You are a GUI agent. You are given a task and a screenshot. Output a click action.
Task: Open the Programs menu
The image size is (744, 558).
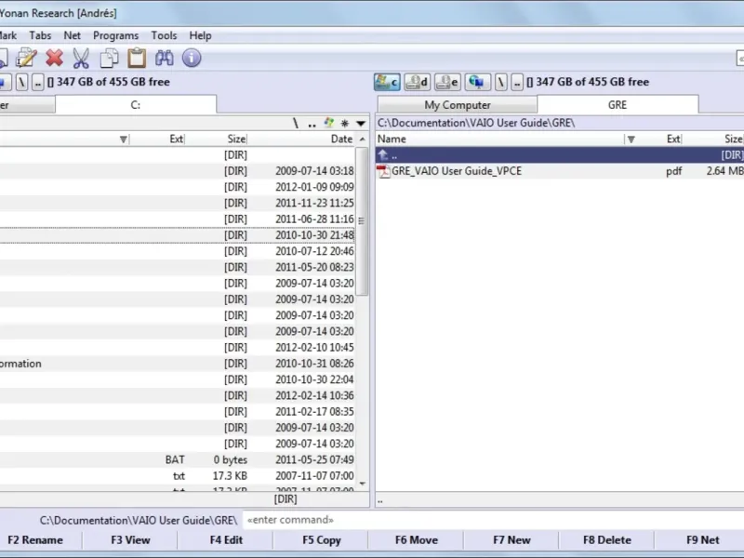[x=115, y=35]
